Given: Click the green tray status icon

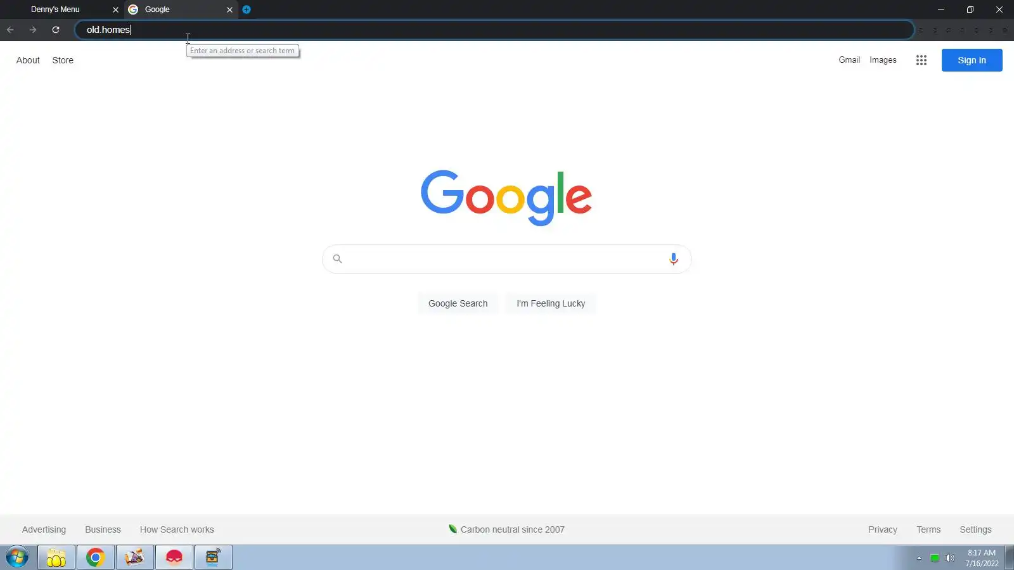Looking at the screenshot, I should point(934,558).
